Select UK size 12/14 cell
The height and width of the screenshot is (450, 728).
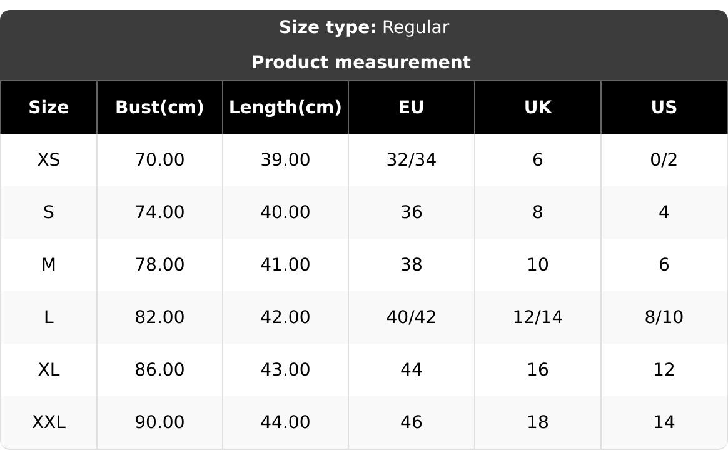pyautogui.click(x=538, y=317)
